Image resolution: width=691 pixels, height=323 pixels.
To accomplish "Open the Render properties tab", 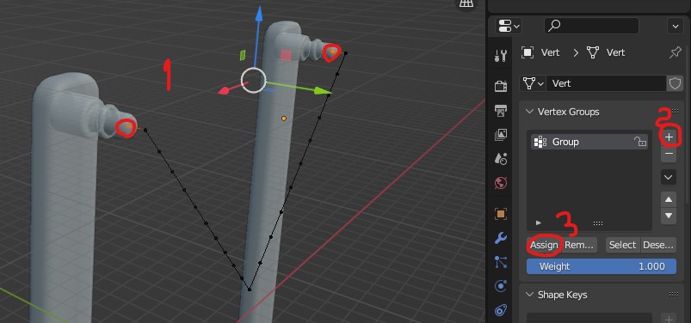I will pyautogui.click(x=501, y=86).
